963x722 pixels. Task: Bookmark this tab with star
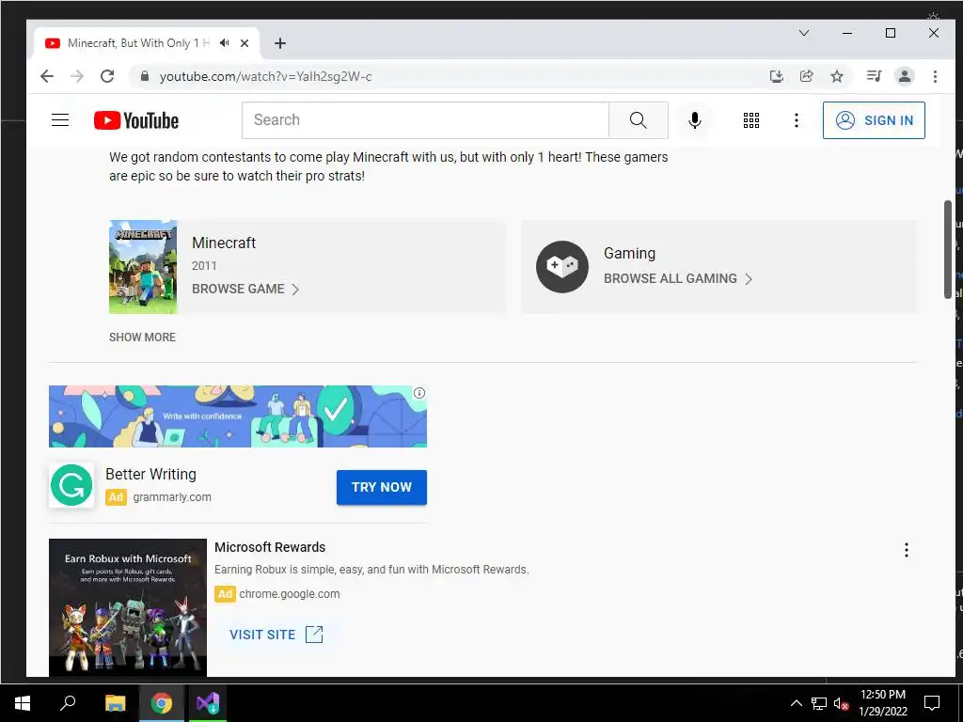click(x=836, y=76)
